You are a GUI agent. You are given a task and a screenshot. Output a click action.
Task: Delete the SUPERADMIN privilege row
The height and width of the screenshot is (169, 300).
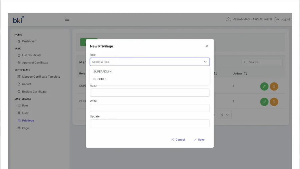[x=274, y=87]
